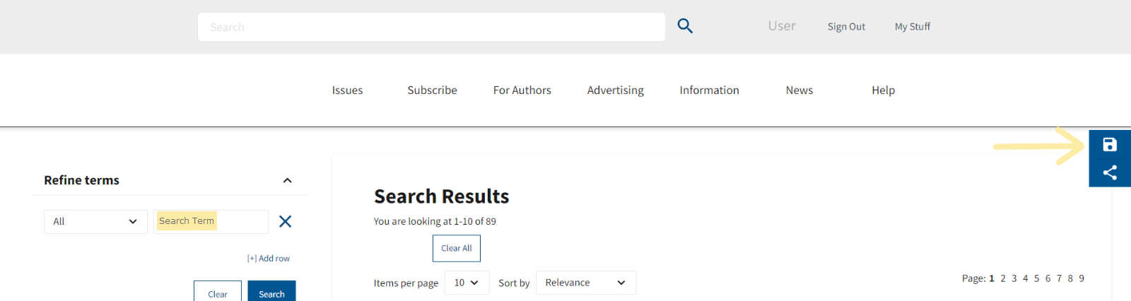The width and height of the screenshot is (1131, 301).
Task: Open the Items per page dropdown
Action: 467,283
